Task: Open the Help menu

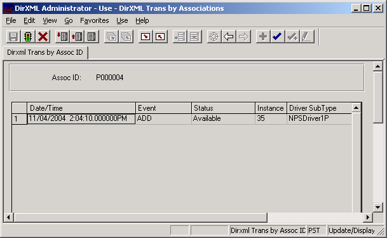Action: coord(142,20)
